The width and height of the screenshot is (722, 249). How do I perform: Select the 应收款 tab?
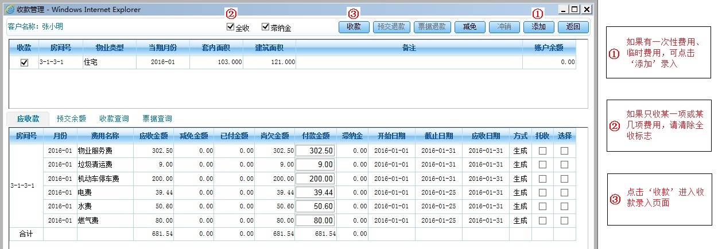tap(28, 118)
